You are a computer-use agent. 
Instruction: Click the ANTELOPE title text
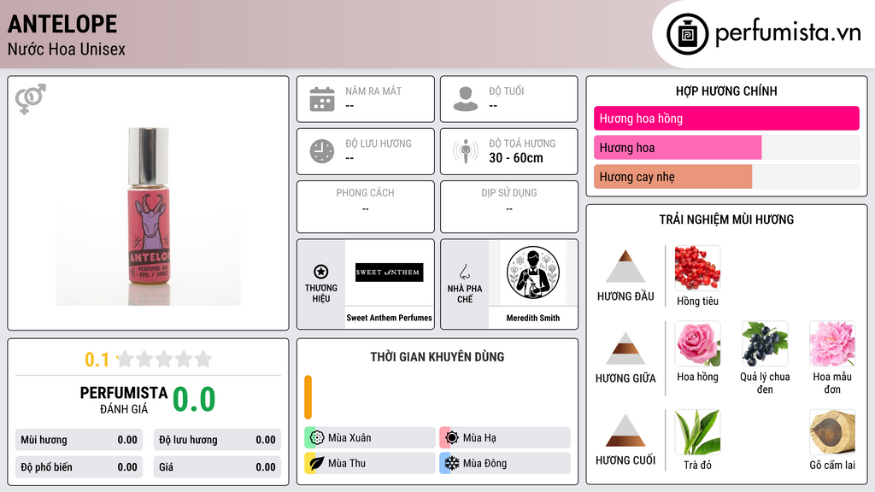coord(62,24)
